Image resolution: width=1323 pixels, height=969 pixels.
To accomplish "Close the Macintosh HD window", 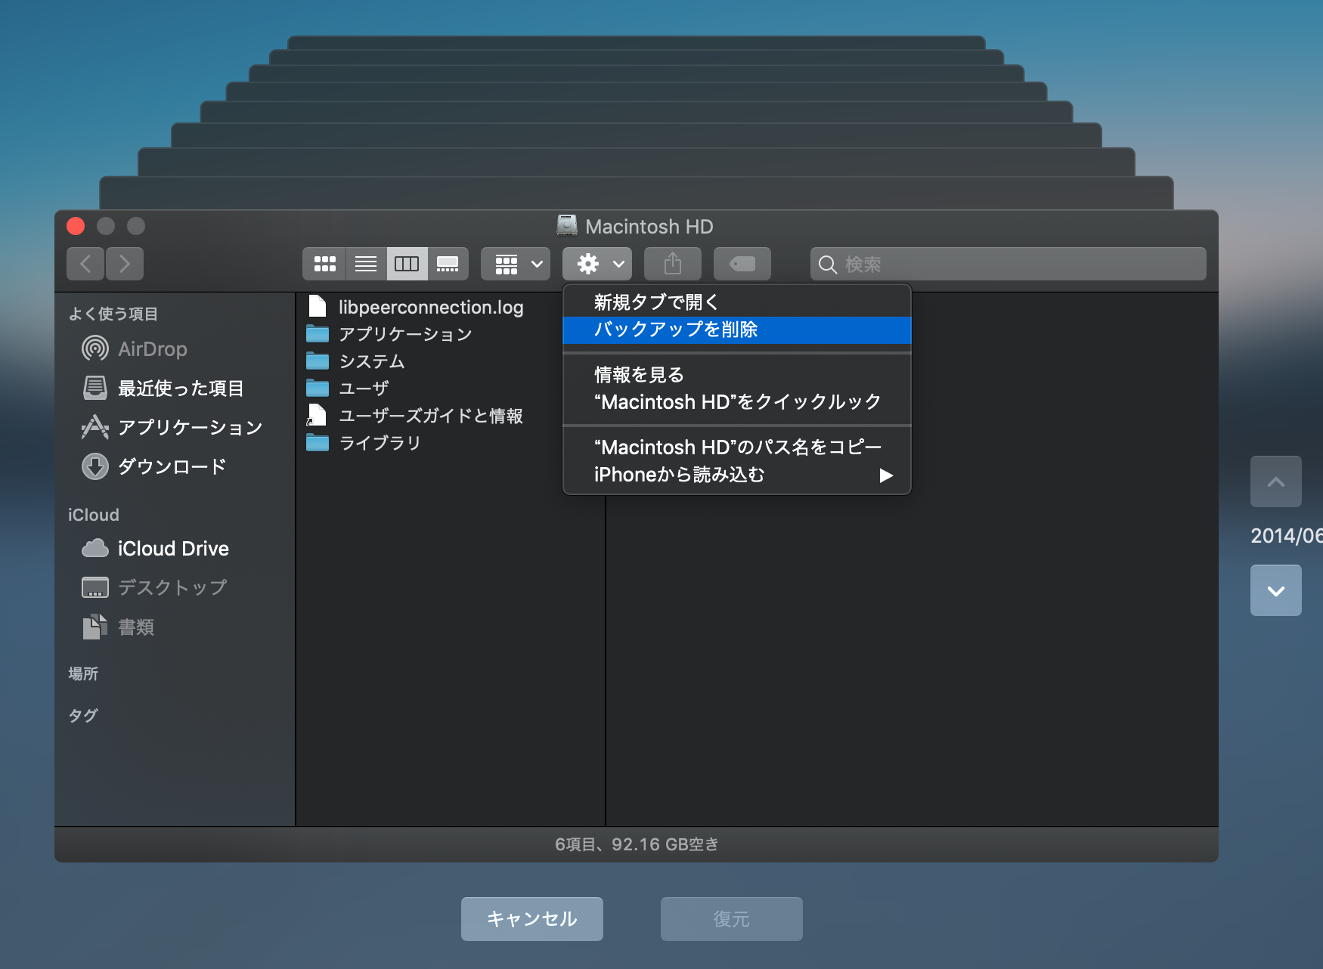I will click(76, 226).
